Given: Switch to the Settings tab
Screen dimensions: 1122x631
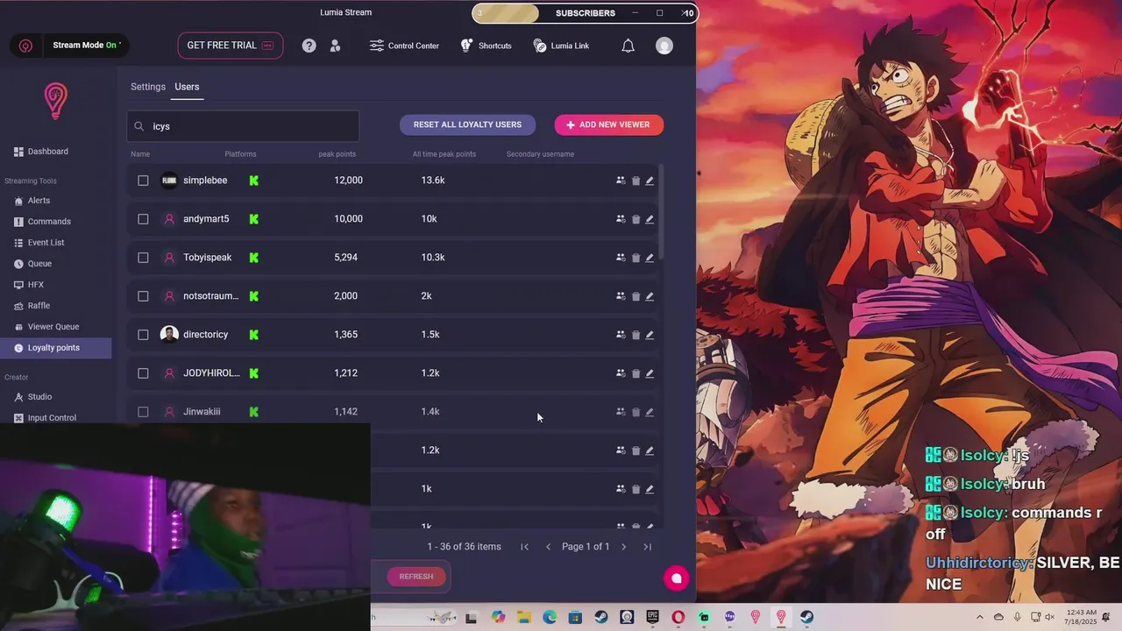Looking at the screenshot, I should 148,87.
